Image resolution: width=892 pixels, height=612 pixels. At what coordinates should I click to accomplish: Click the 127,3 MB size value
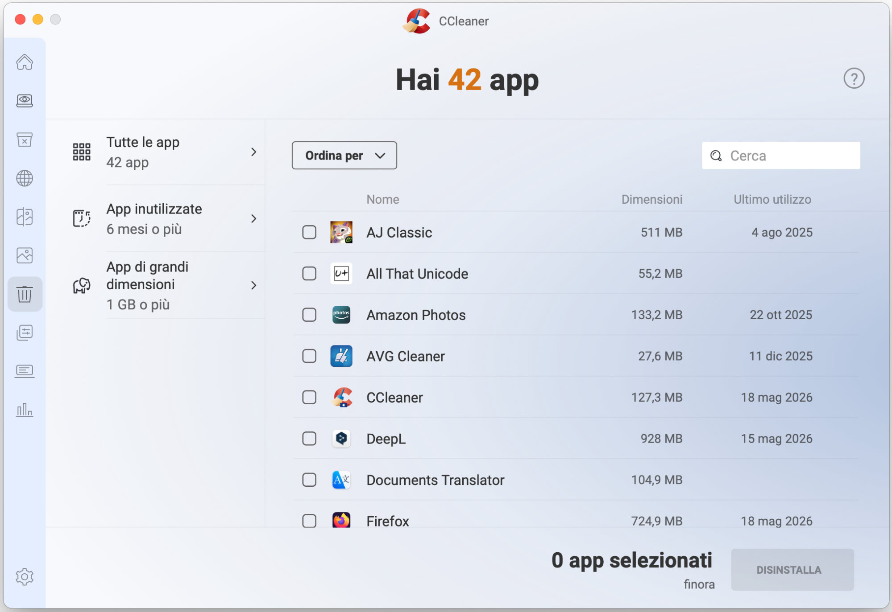point(657,397)
